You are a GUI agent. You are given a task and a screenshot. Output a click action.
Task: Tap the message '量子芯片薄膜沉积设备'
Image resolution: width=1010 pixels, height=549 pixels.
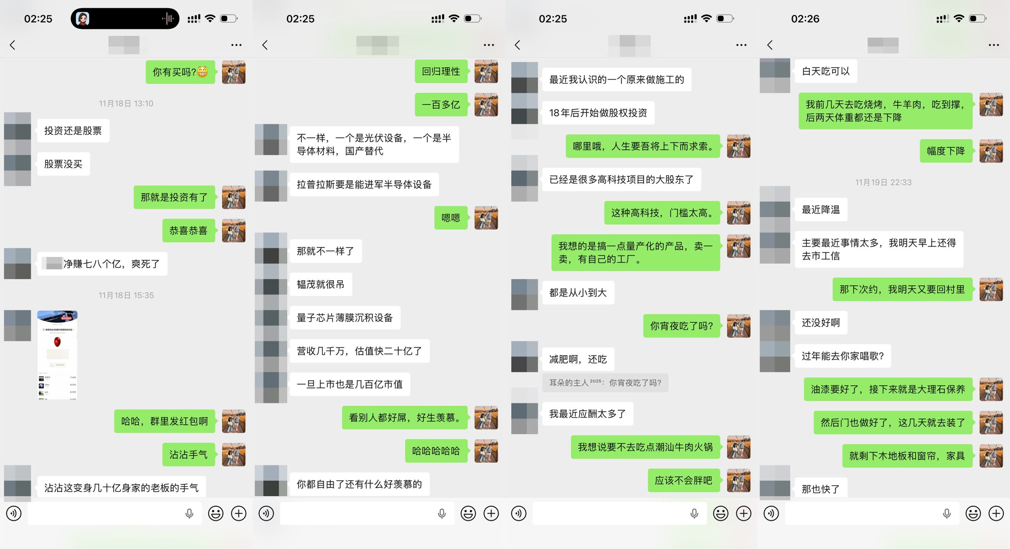tap(345, 318)
